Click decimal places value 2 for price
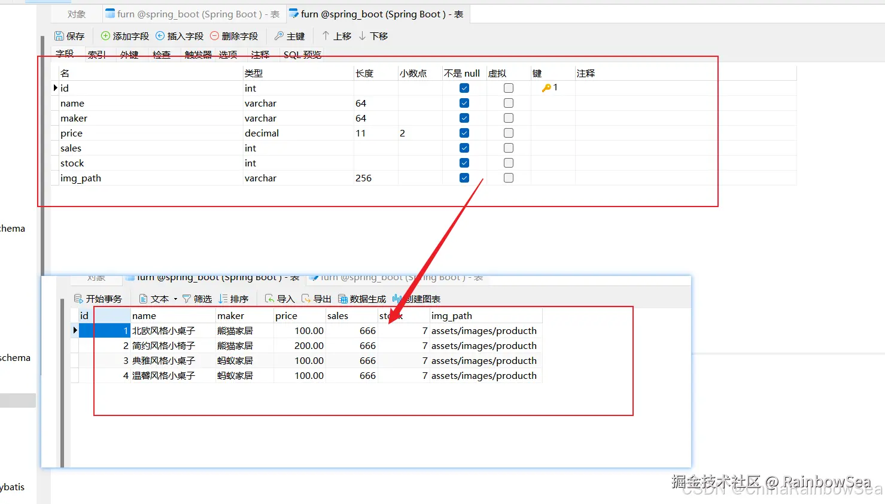Screen dimensions: 885x504 coord(420,133)
